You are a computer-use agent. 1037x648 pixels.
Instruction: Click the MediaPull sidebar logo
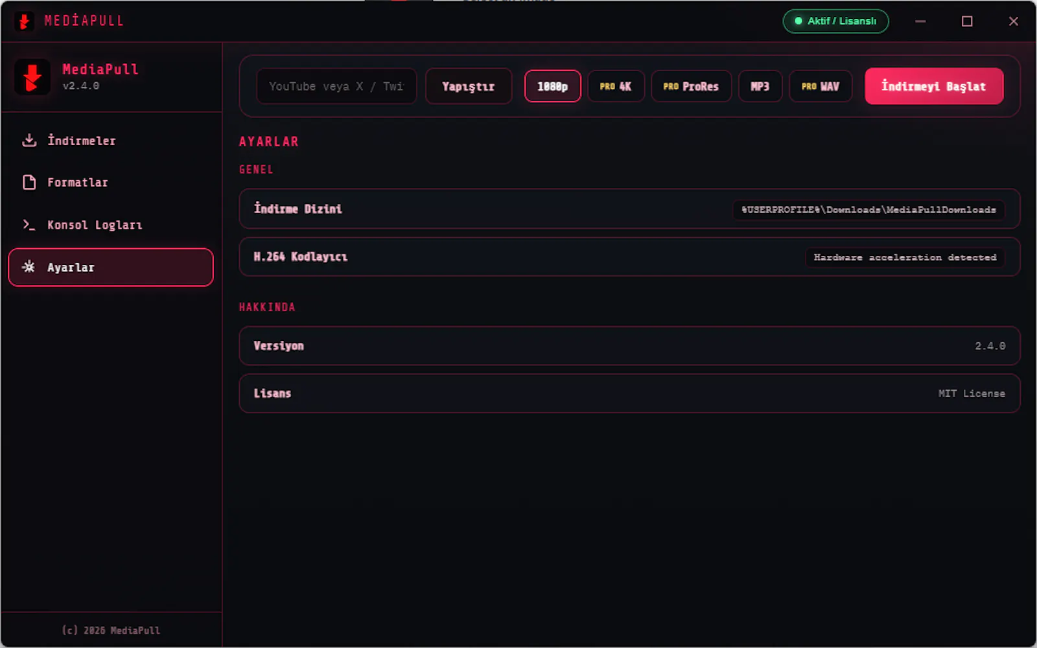coord(32,77)
